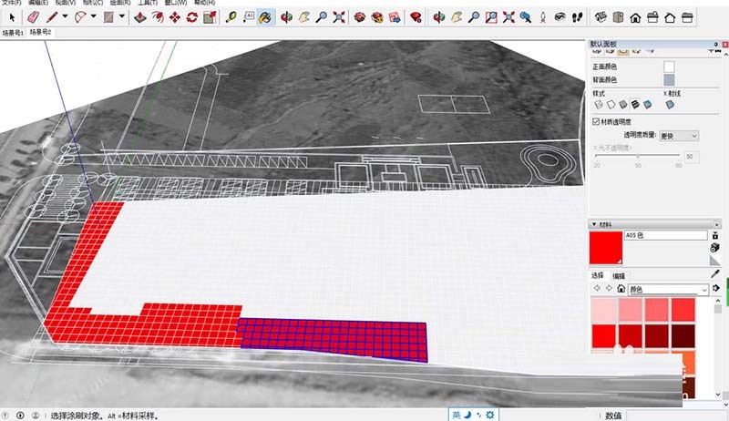Open the red ruby Extension Manager
729x421 pixels.
click(x=416, y=17)
